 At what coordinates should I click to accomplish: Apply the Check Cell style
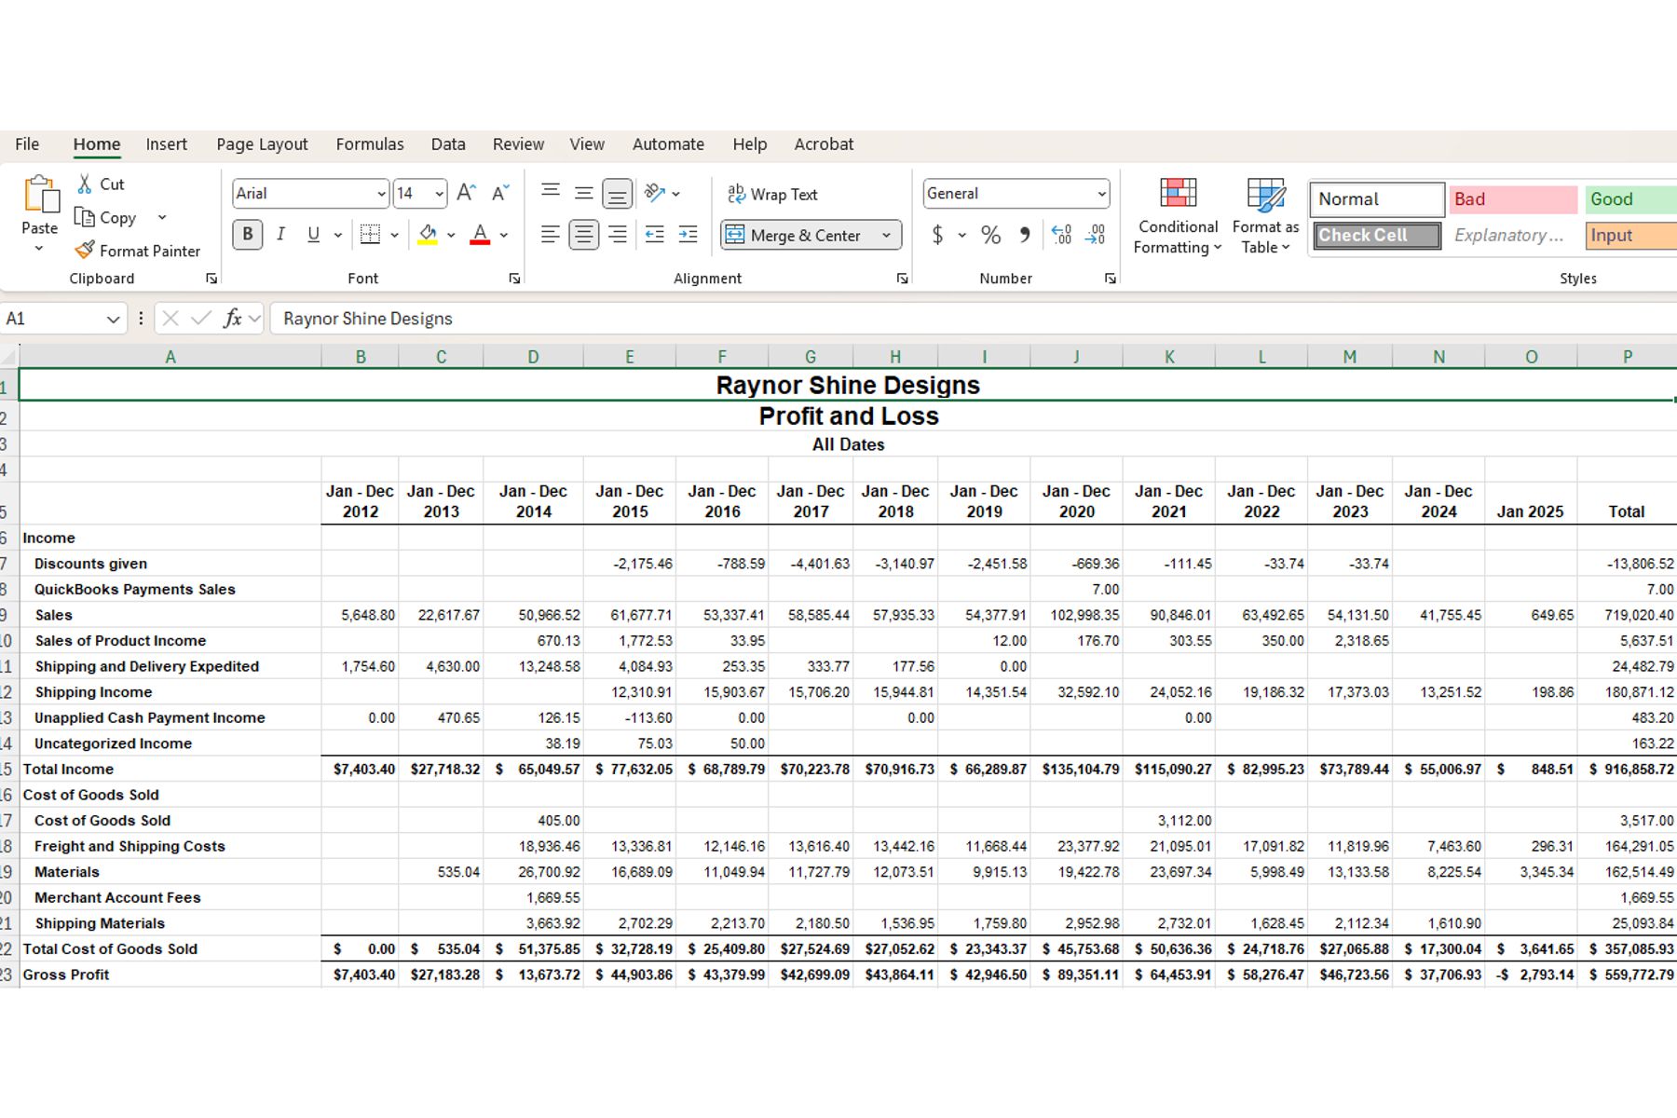tap(1377, 236)
